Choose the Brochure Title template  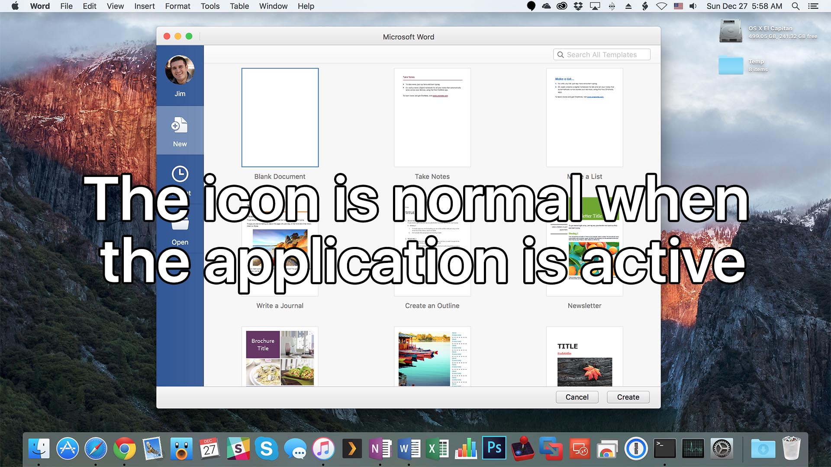pyautogui.click(x=280, y=357)
